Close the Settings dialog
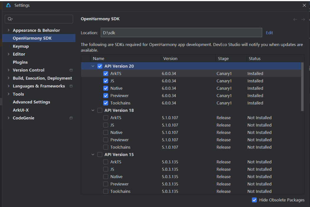Screen dimensions: 310x207 tap(304, 5)
